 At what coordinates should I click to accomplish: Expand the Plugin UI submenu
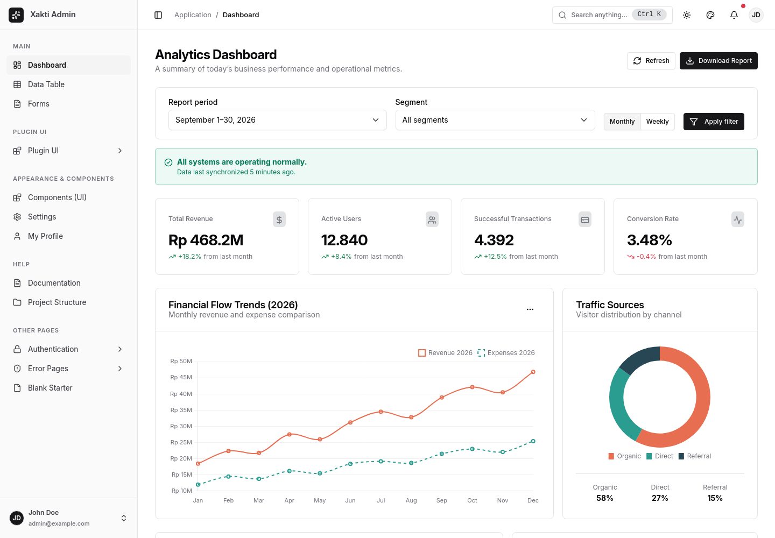point(69,151)
